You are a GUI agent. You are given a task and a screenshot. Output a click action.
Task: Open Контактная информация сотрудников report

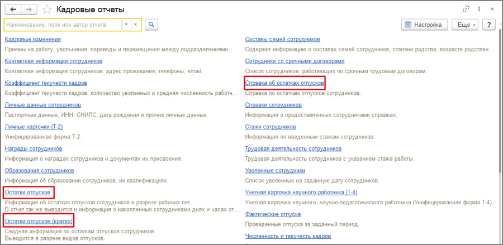pos(54,61)
